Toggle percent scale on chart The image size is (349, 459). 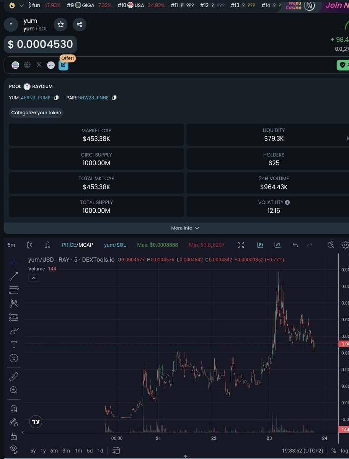(334, 451)
